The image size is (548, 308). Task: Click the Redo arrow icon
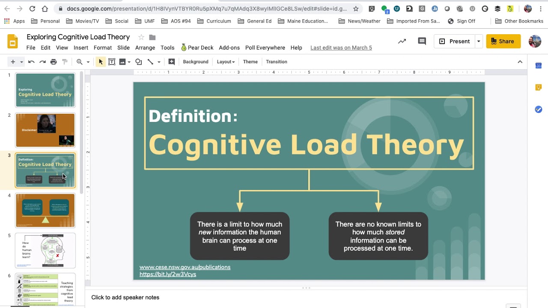point(42,62)
